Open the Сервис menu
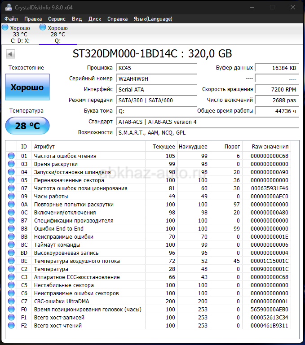Viewport: 305px width, 345px height. pyautogui.click(x=57, y=19)
